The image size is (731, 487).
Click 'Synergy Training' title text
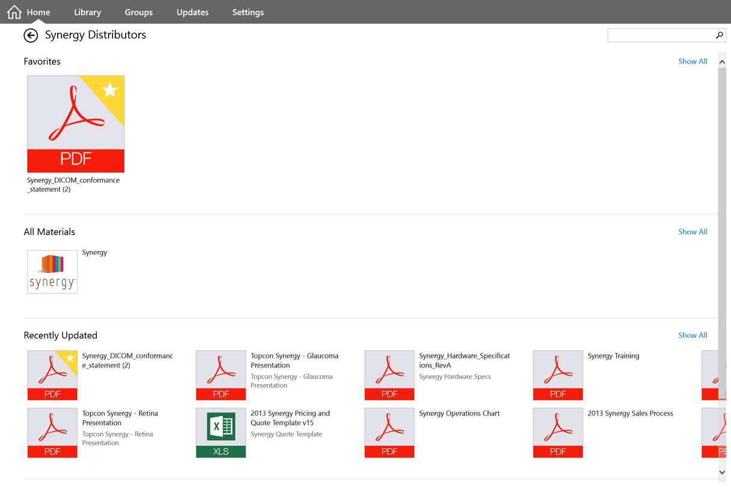[613, 356]
